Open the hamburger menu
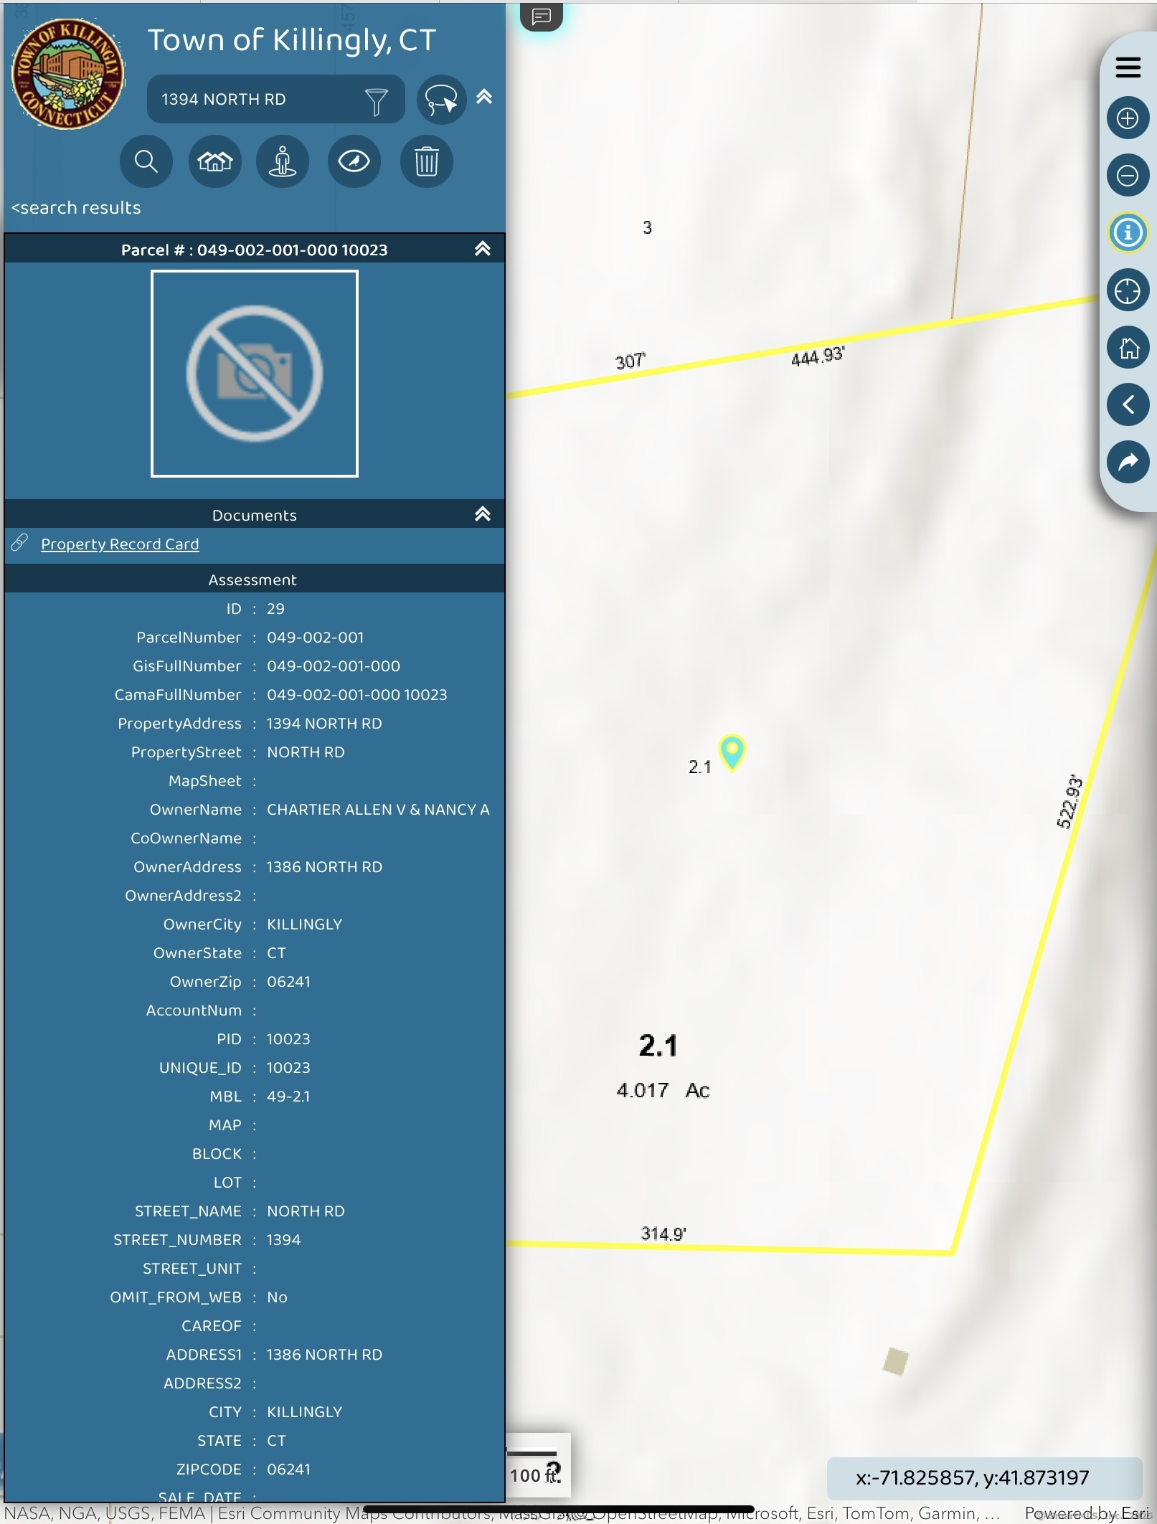Viewport: 1157px width, 1524px height. [x=1128, y=67]
